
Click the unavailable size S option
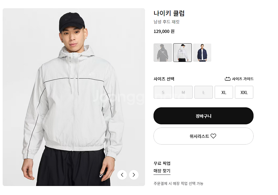click(163, 92)
